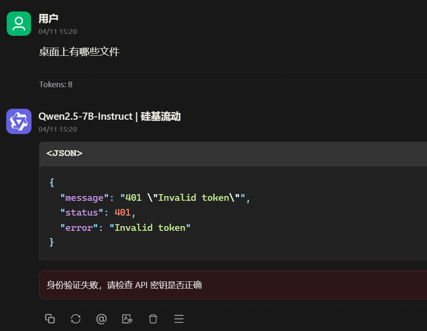Click the Tokens: 8 counter
This screenshot has height=331, width=427.
coord(56,84)
